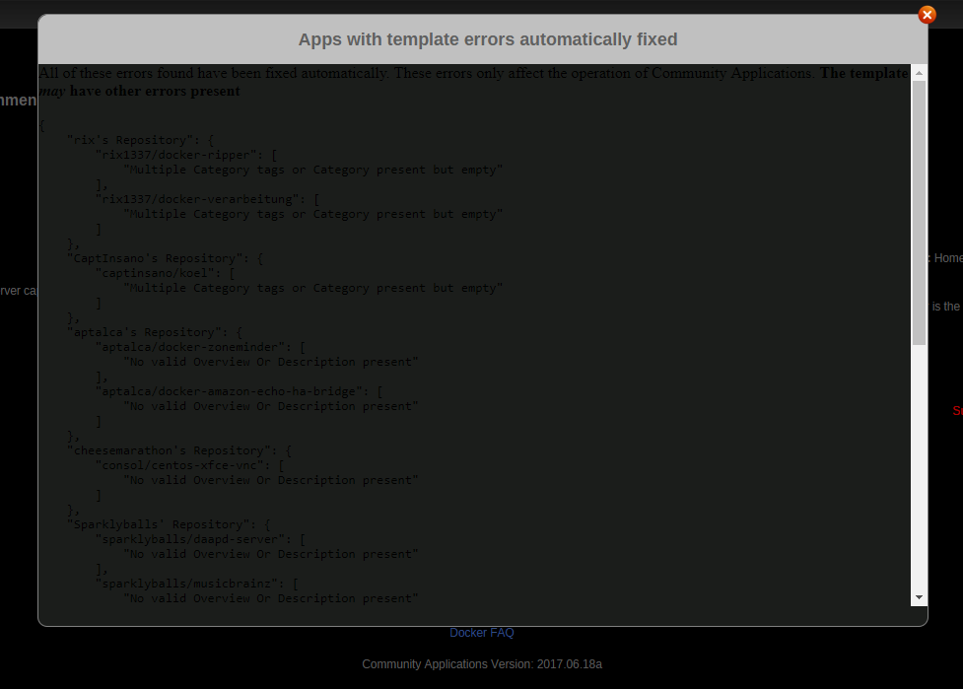This screenshot has width=963, height=689.
Task: Click the sparklyballs/musicbrainz line
Action: pos(196,584)
